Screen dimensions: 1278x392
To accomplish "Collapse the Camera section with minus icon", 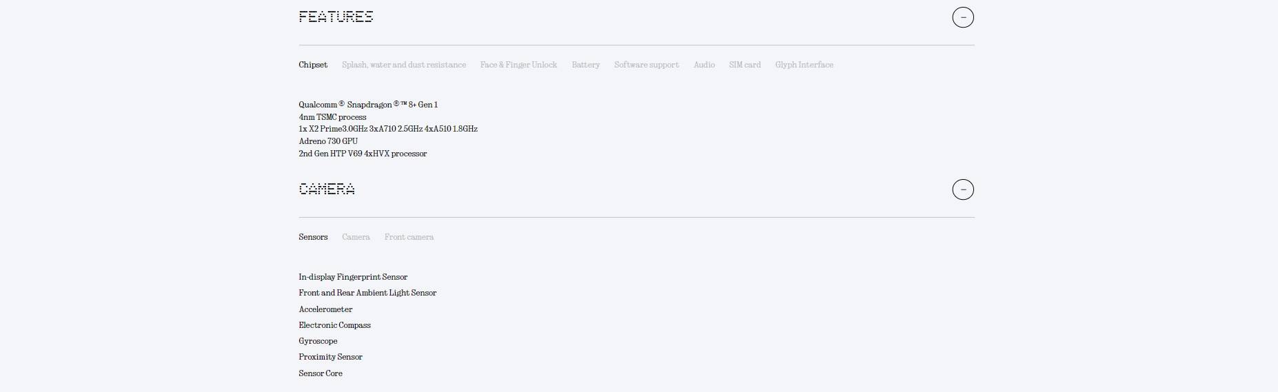I will tap(962, 189).
